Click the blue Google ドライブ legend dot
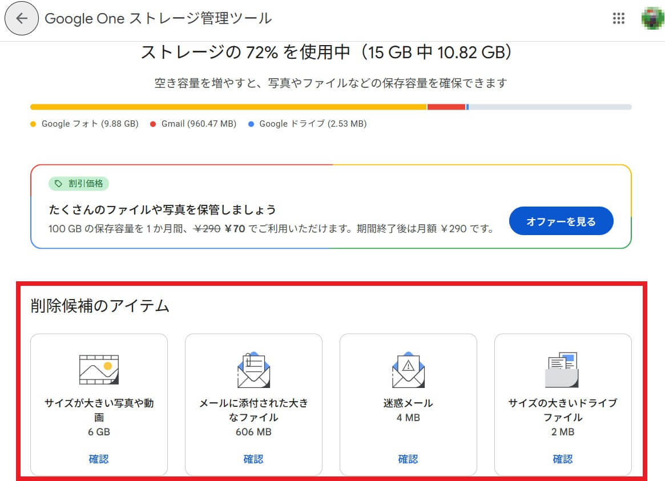The height and width of the screenshot is (481, 665). 251,124
